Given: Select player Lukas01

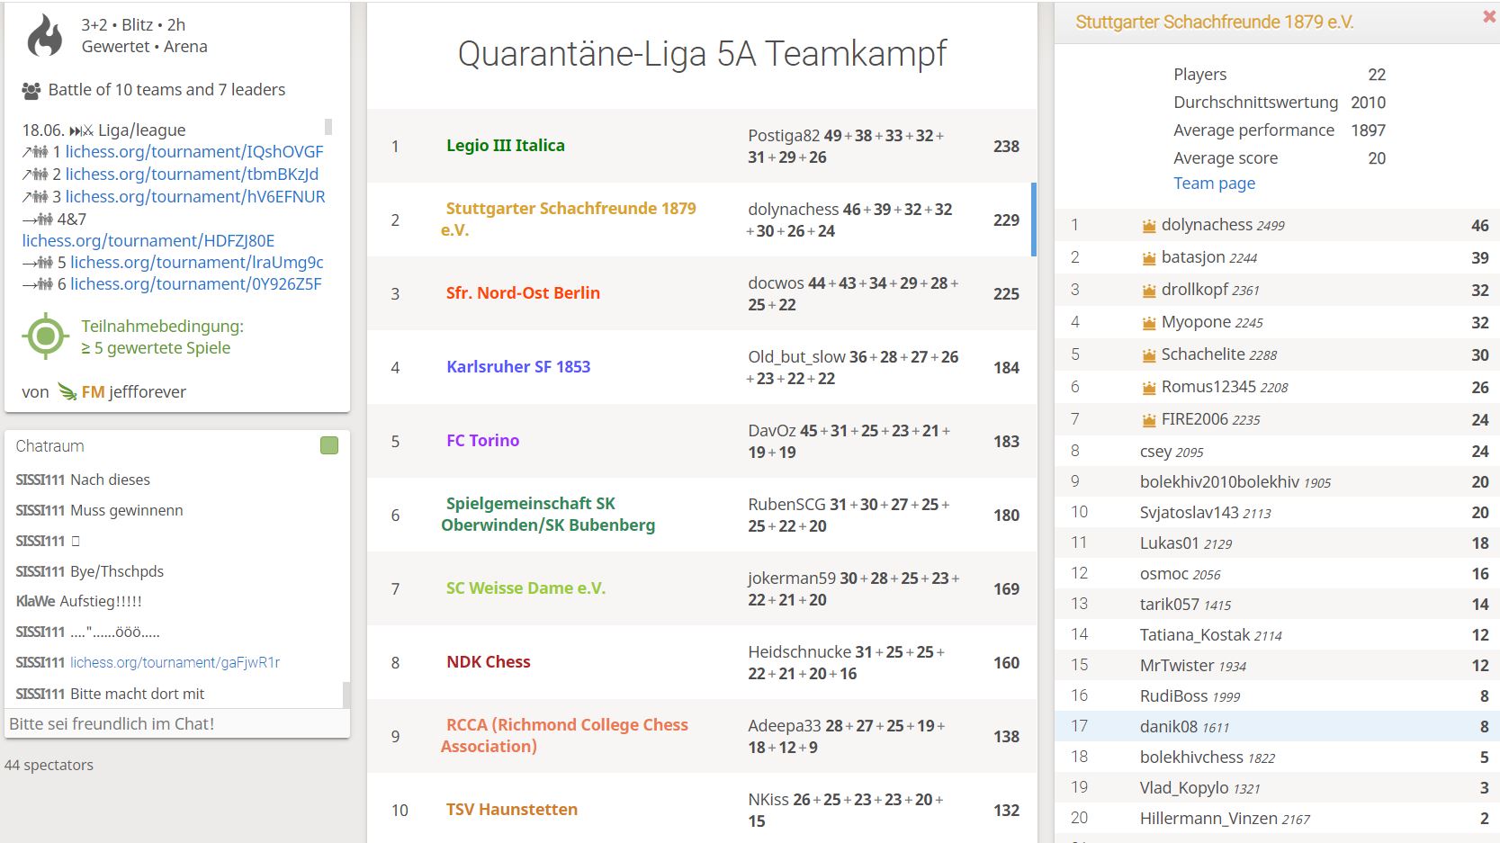Looking at the screenshot, I should 1277,543.
